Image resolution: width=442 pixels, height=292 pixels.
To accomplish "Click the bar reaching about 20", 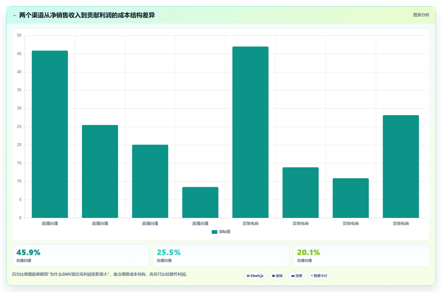I will coord(150,181).
